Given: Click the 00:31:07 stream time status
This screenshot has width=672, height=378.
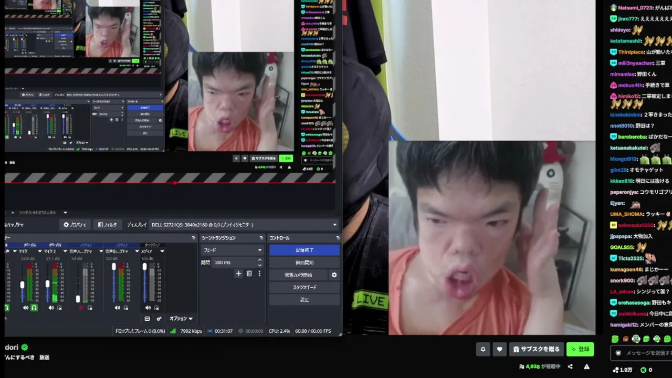Looking at the screenshot, I should tap(223, 331).
